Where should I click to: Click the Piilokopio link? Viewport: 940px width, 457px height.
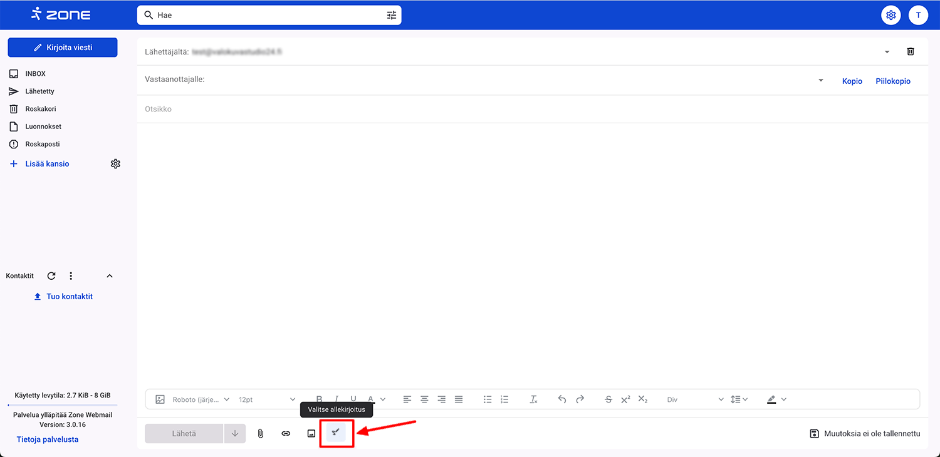point(892,81)
